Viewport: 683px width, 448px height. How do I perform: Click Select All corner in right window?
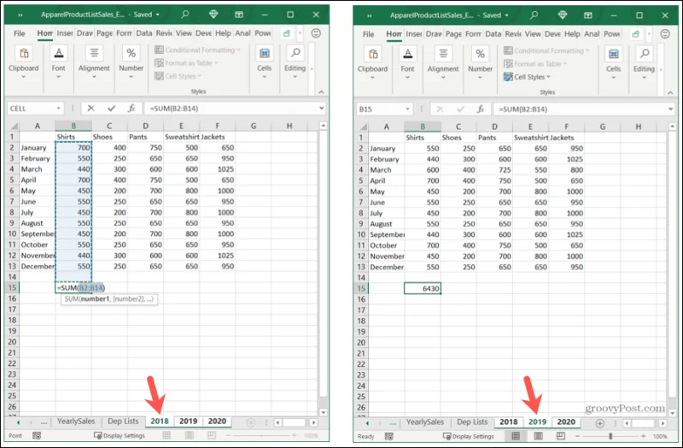coord(362,127)
